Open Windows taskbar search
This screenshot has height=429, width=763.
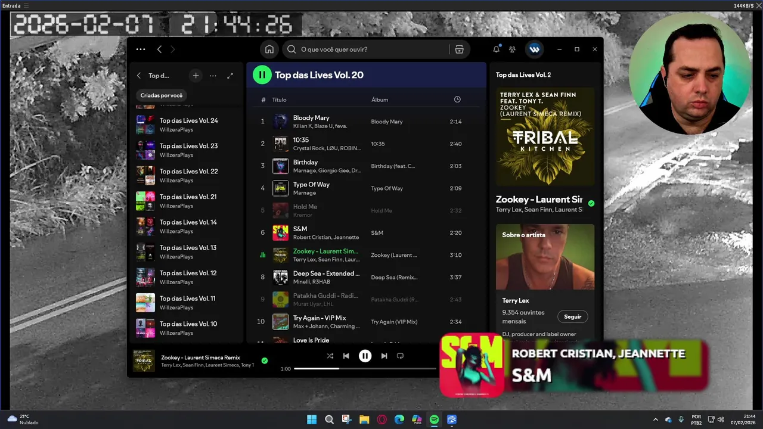coord(329,419)
